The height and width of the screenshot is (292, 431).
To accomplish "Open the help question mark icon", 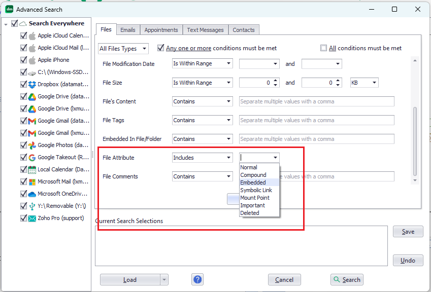I will click(x=197, y=279).
